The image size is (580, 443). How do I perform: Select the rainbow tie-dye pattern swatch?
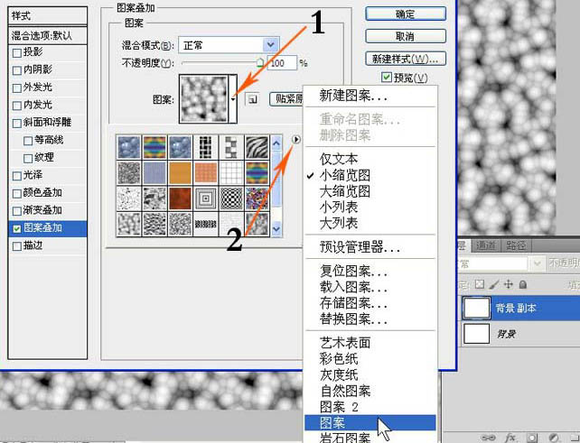pyautogui.click(x=154, y=146)
